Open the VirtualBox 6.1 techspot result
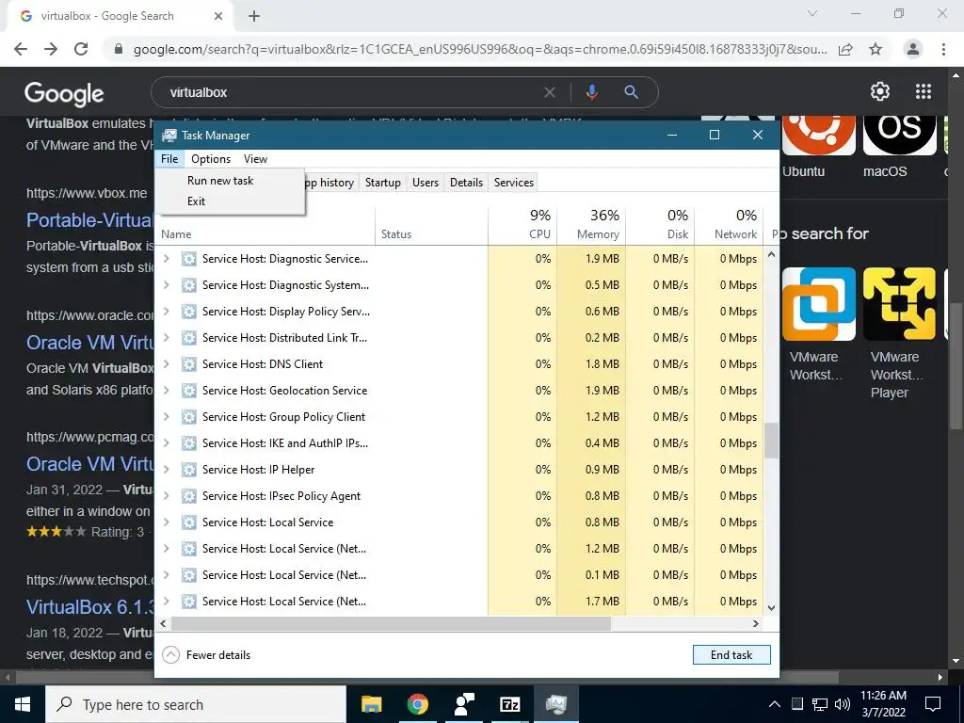Viewport: 964px width, 723px height. click(89, 607)
